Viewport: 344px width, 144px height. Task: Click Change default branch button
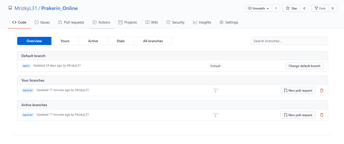pos(304,66)
